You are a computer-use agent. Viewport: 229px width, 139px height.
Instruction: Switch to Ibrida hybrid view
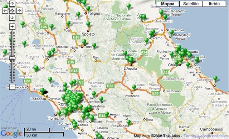214,4
